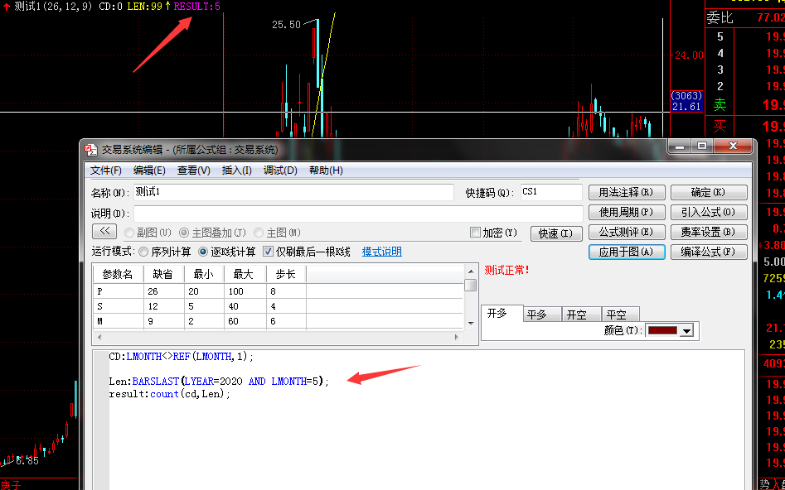Click the parameter table scroll-down arrow
The height and width of the screenshot is (490, 785).
(471, 323)
